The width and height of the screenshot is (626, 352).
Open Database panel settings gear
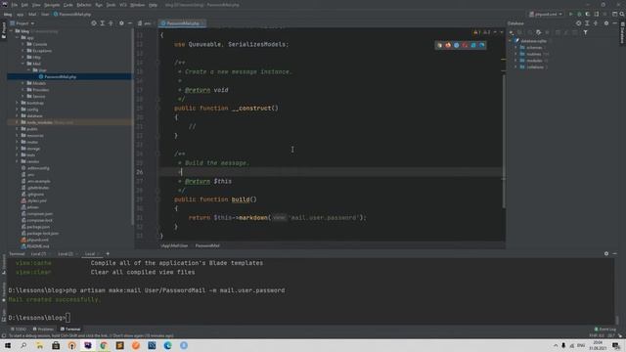pos(606,23)
